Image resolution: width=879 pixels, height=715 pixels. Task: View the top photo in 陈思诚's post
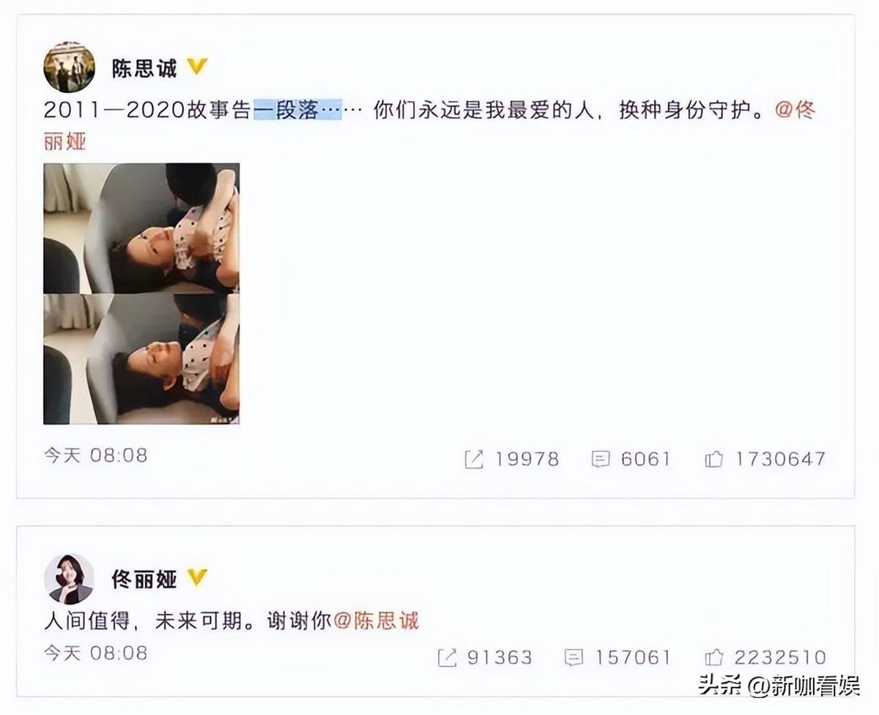click(x=141, y=228)
